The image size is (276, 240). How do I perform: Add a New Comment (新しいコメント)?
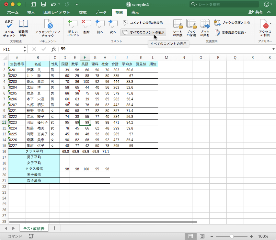pos(73,28)
